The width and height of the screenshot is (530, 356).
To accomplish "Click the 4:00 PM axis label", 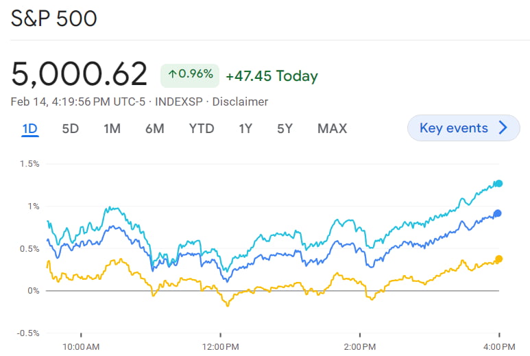I will (499, 347).
